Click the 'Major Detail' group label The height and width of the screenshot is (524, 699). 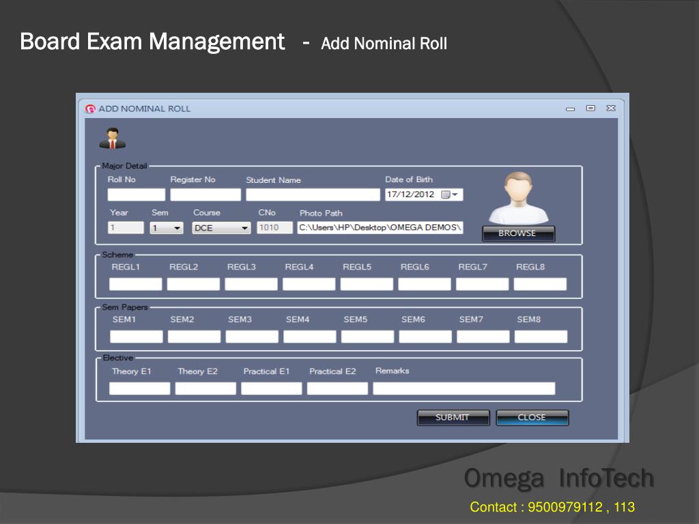click(124, 166)
